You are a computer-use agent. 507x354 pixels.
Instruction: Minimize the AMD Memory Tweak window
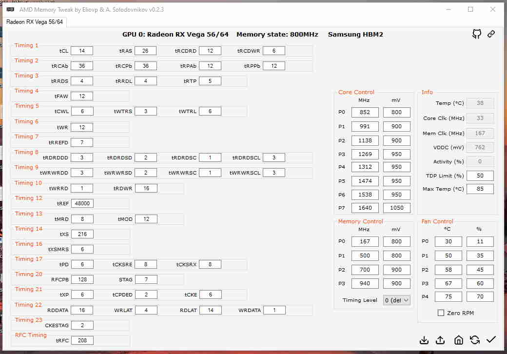click(448, 9)
